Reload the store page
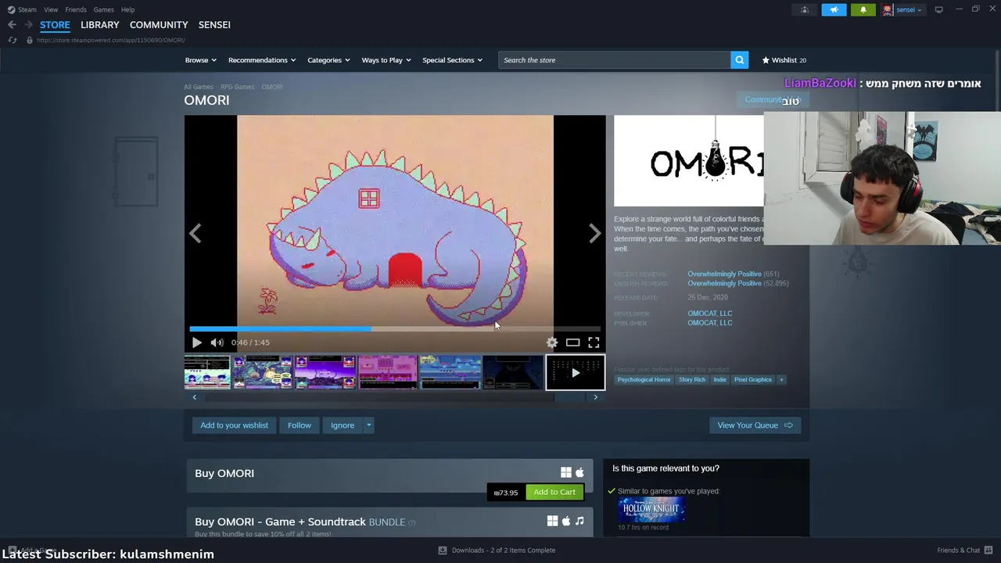The width and height of the screenshot is (1001, 563). click(x=12, y=40)
